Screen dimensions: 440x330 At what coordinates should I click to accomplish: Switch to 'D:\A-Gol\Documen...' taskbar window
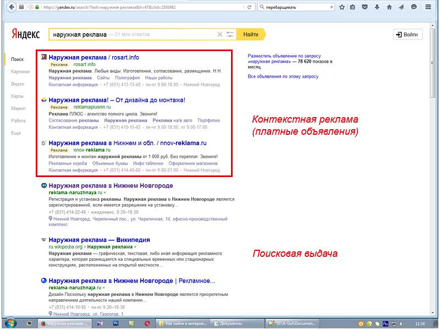293,323
